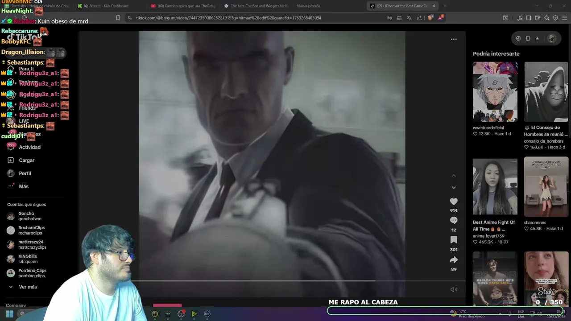The image size is (571, 321).
Task: Click the TikTok coins icon at top right
Action: [518, 38]
